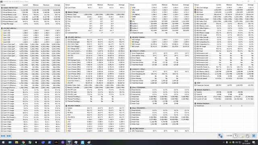
Task: Select the Total Errors row
Action: click(224, 106)
